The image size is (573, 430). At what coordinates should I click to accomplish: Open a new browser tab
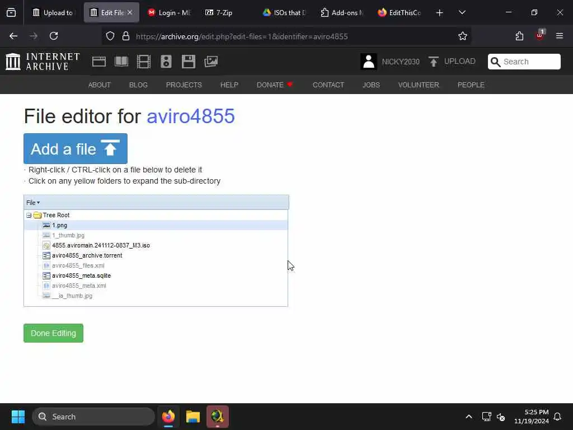pyautogui.click(x=440, y=13)
